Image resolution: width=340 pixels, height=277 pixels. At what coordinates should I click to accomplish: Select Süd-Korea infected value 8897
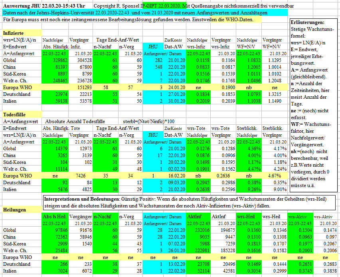coord(55,74)
